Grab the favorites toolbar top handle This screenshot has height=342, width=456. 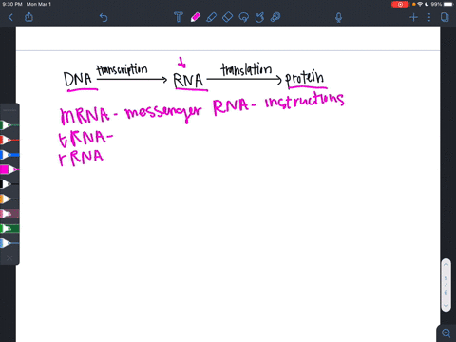9,110
